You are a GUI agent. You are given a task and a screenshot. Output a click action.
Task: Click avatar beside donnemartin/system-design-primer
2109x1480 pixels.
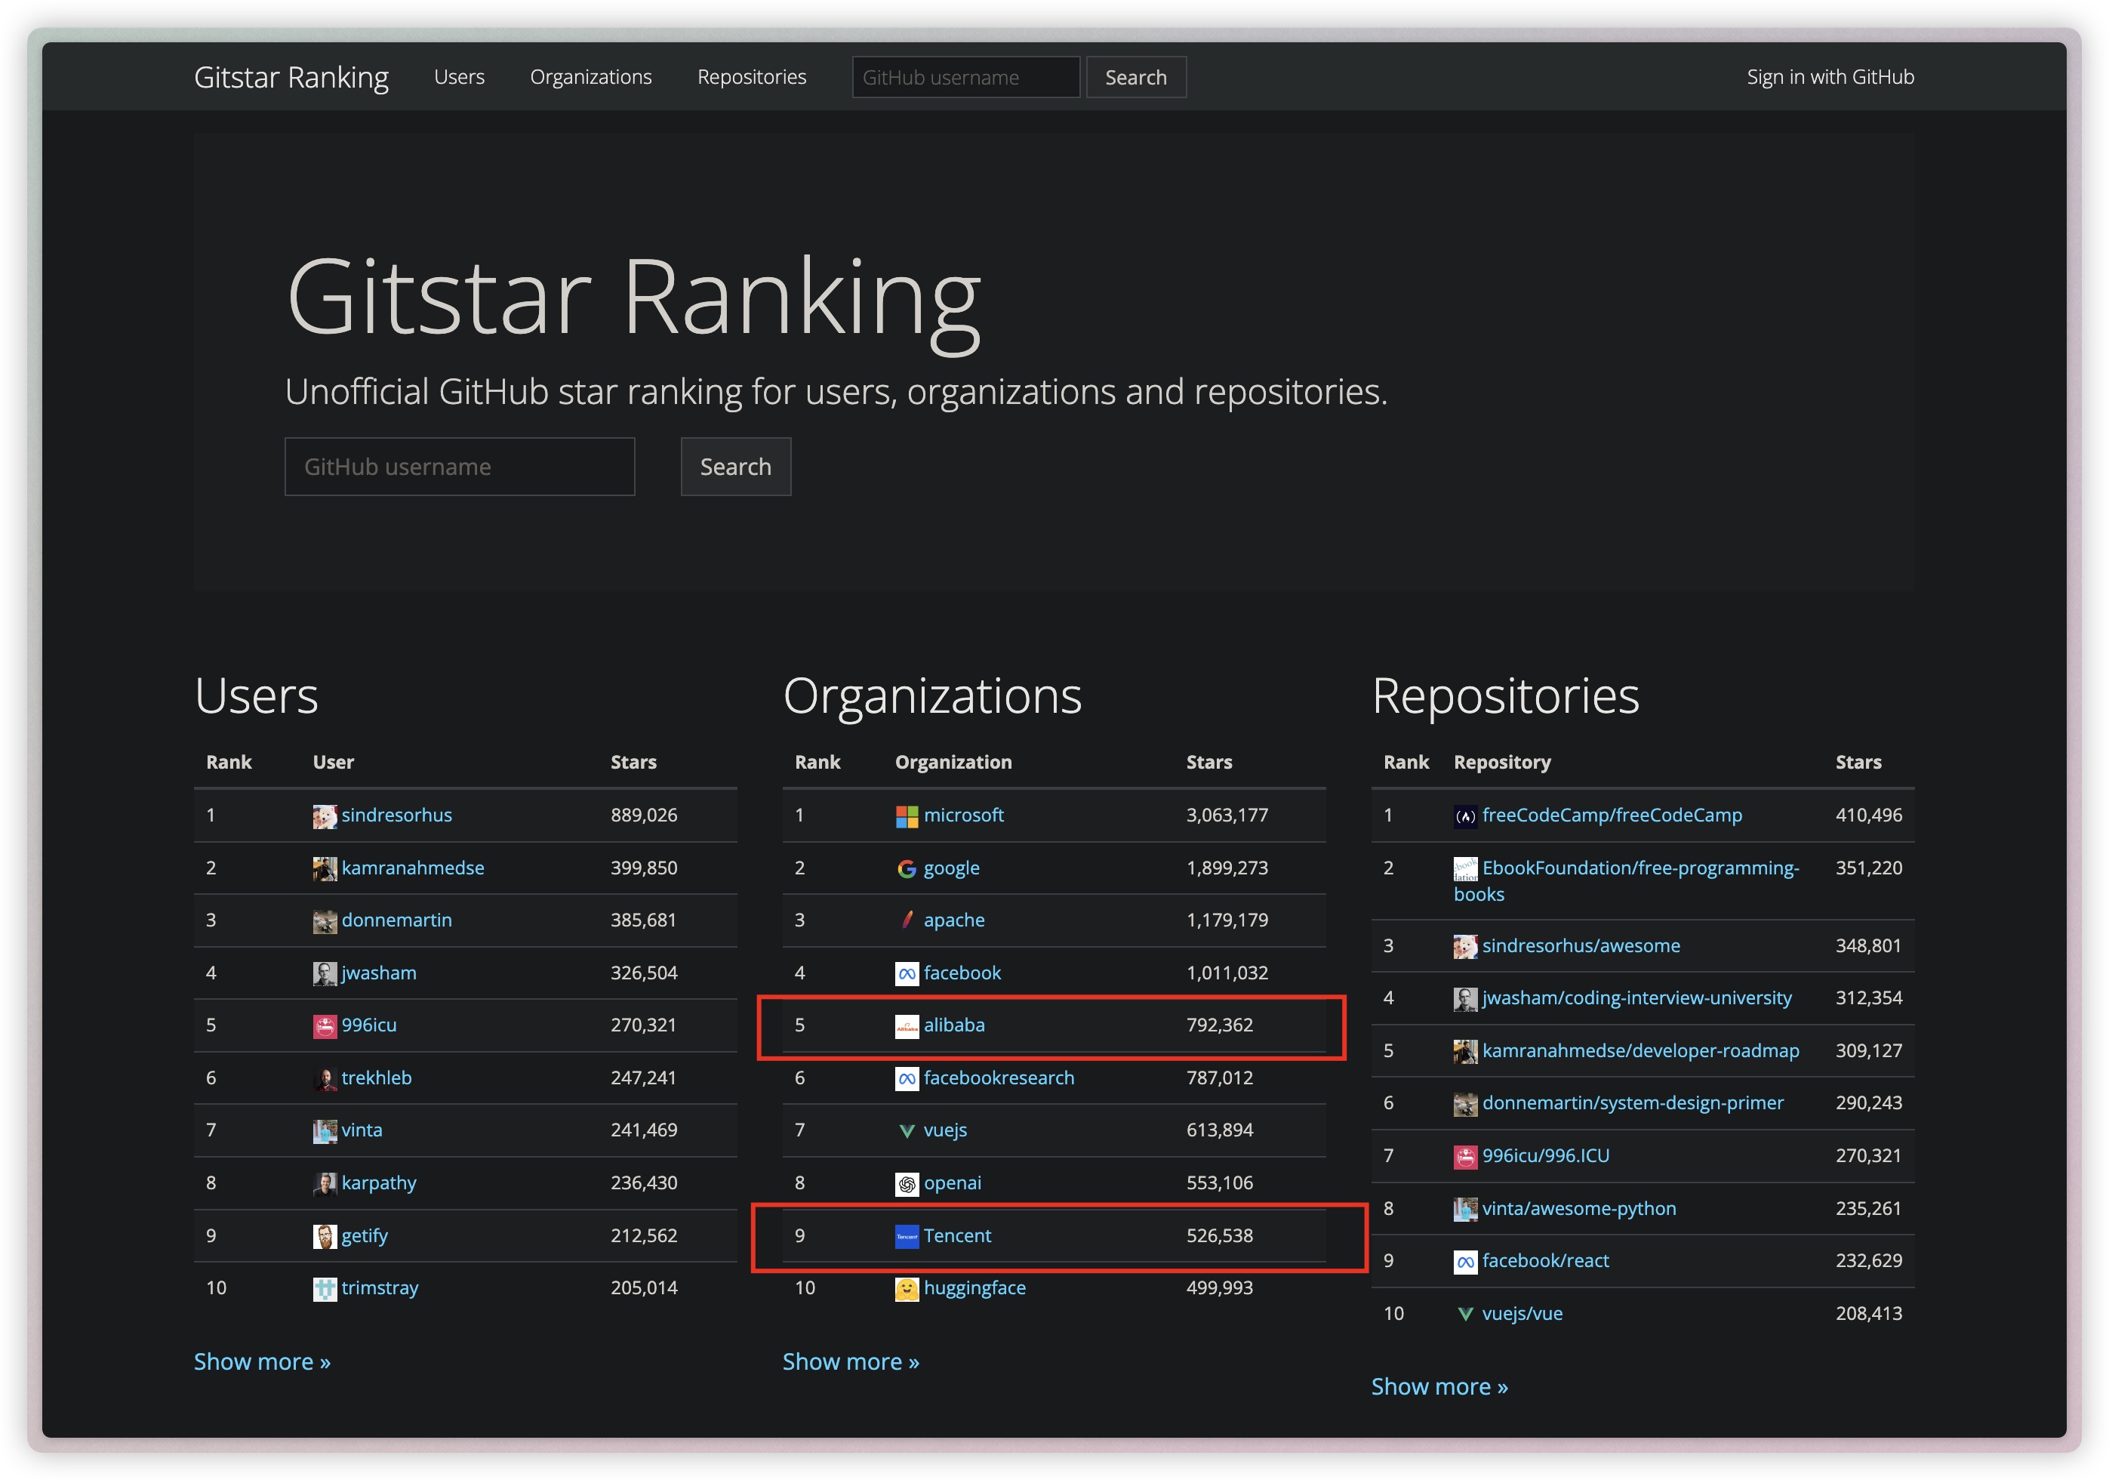tap(1465, 1103)
